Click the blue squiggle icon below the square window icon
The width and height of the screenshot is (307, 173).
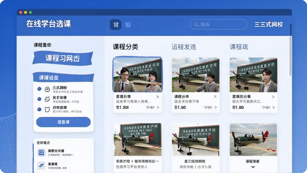tap(41, 165)
